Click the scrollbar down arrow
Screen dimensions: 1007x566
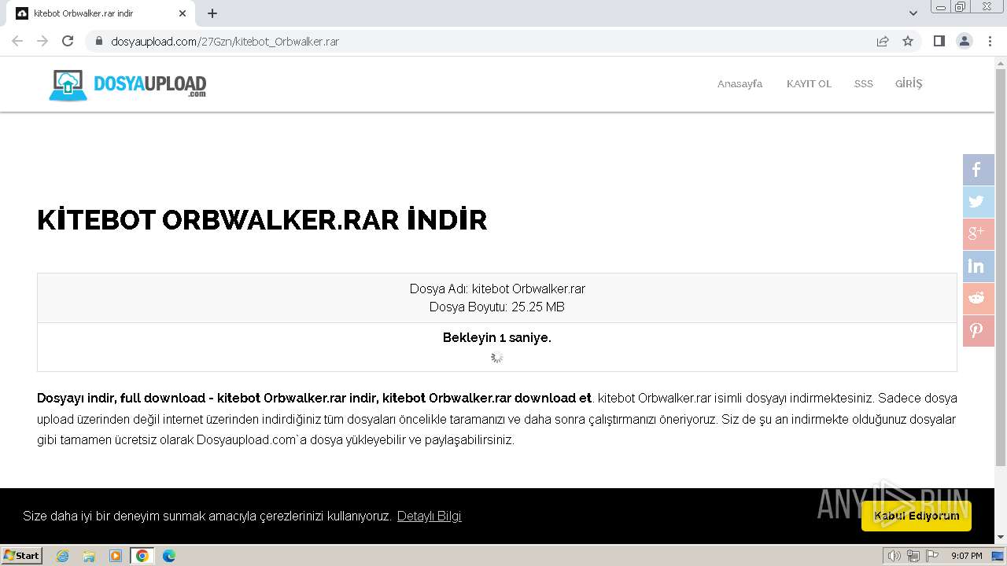click(x=1001, y=537)
